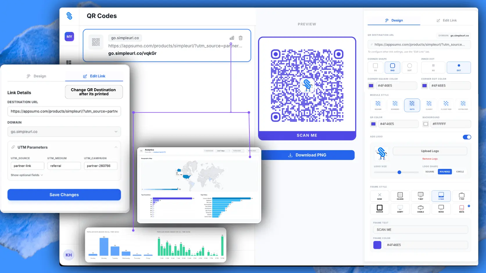
Task: Open the KH user avatar in the sidebar
Action: pyautogui.click(x=69, y=255)
